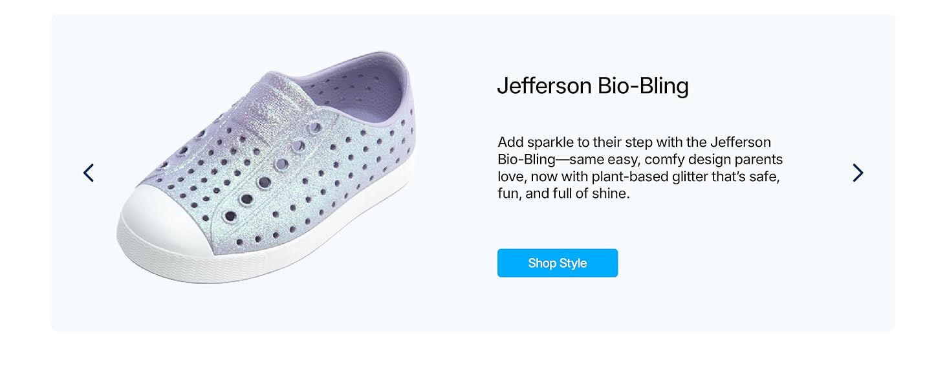The width and height of the screenshot is (947, 388).
Task: Click the "fun, and full of shine." line
Action: 563,193
